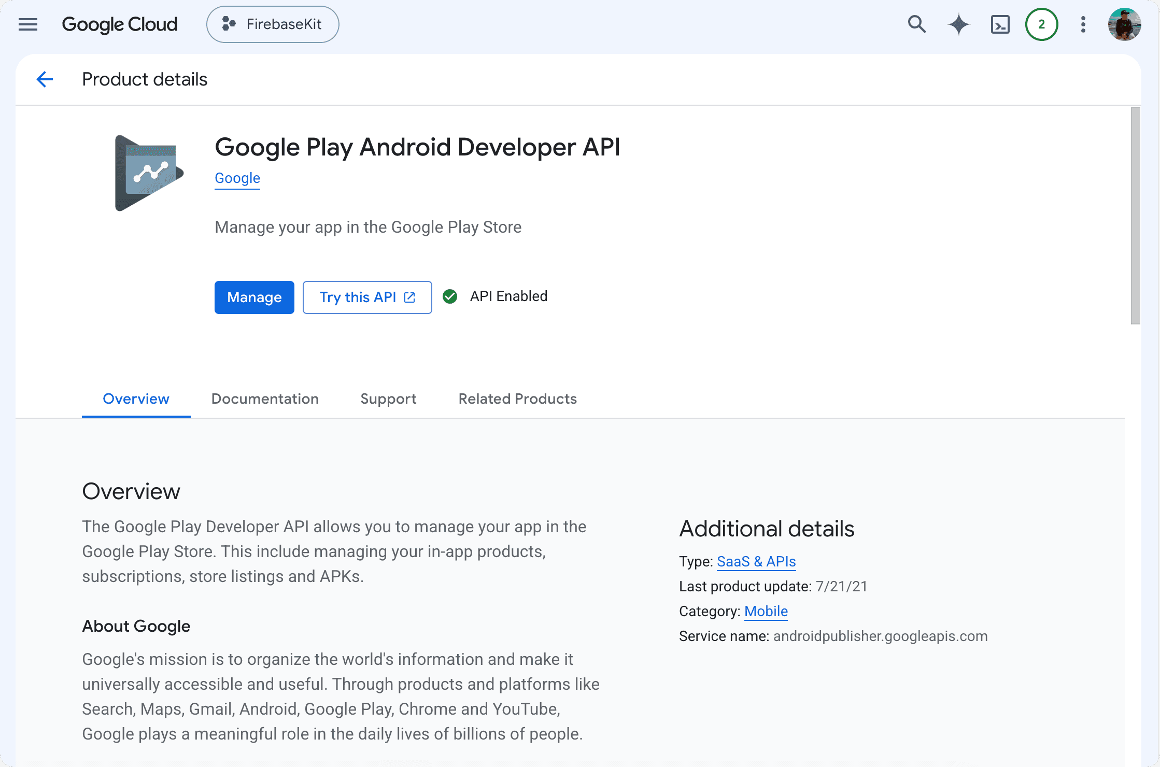Image resolution: width=1160 pixels, height=767 pixels.
Task: Click the Manage button
Action: pos(254,297)
